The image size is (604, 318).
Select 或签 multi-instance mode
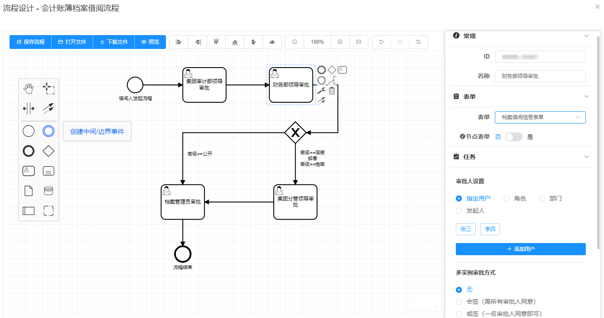tap(499, 314)
